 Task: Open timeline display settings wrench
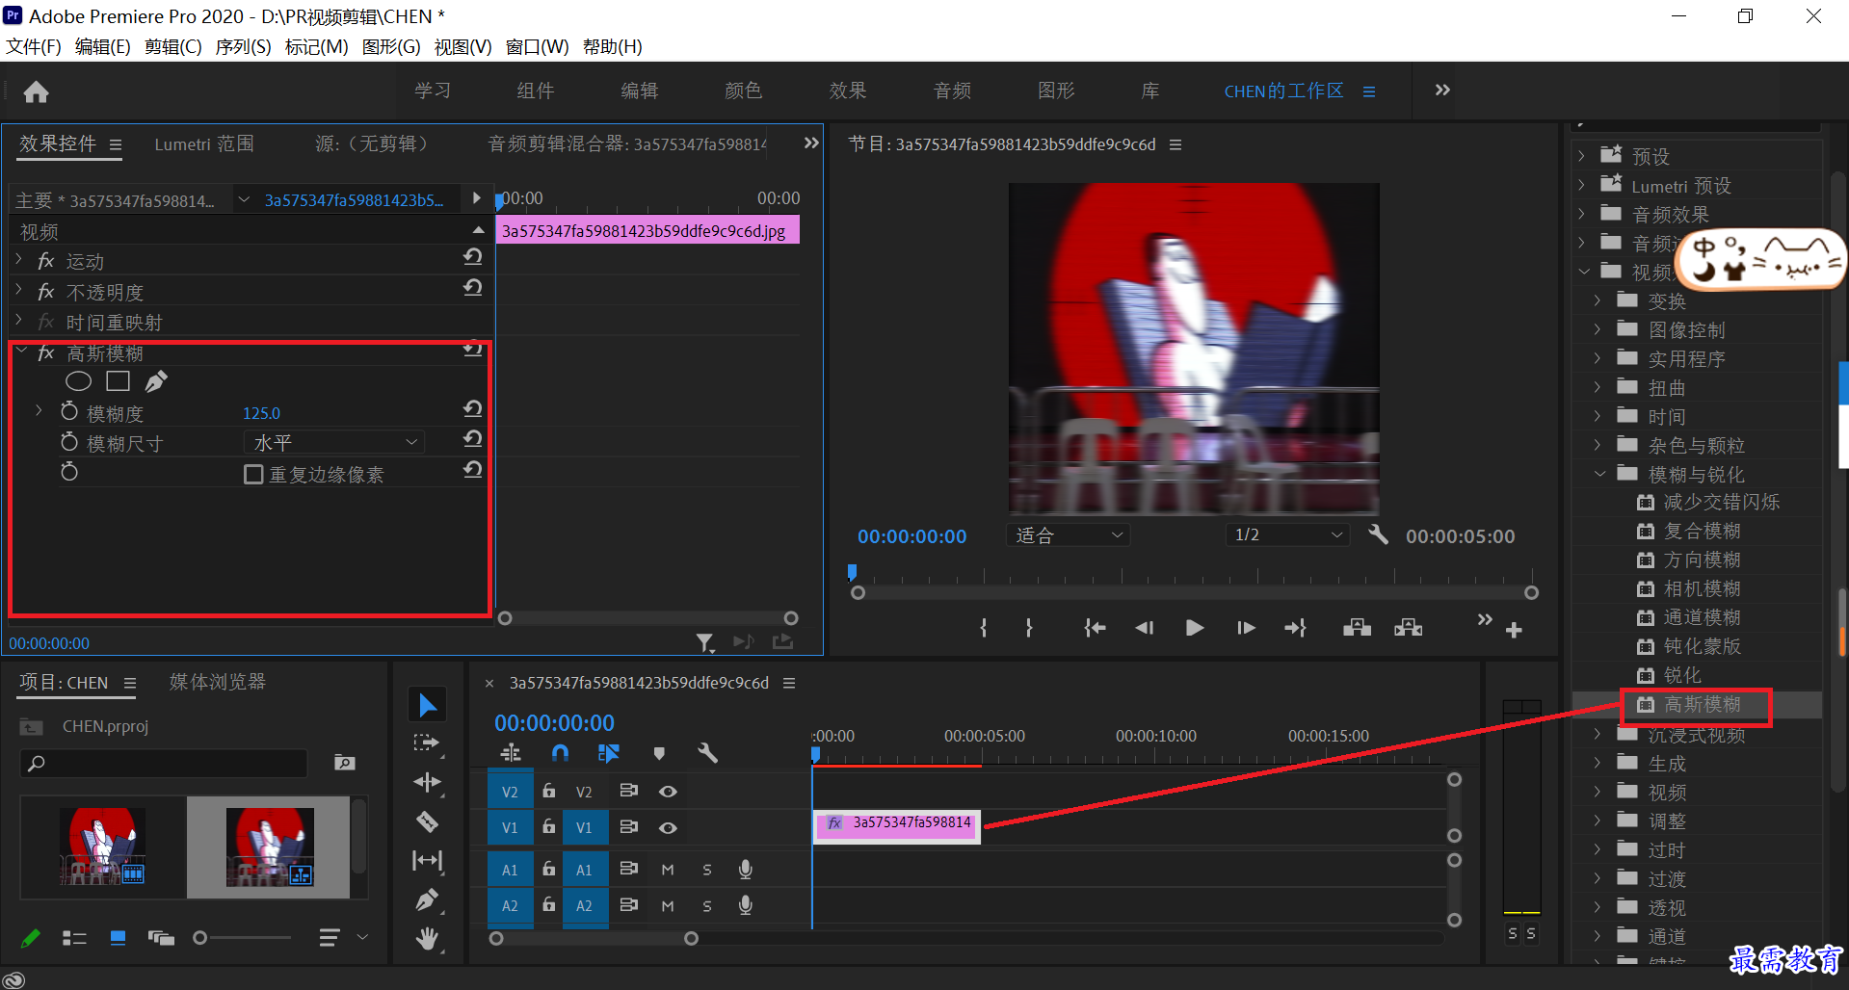coord(708,753)
